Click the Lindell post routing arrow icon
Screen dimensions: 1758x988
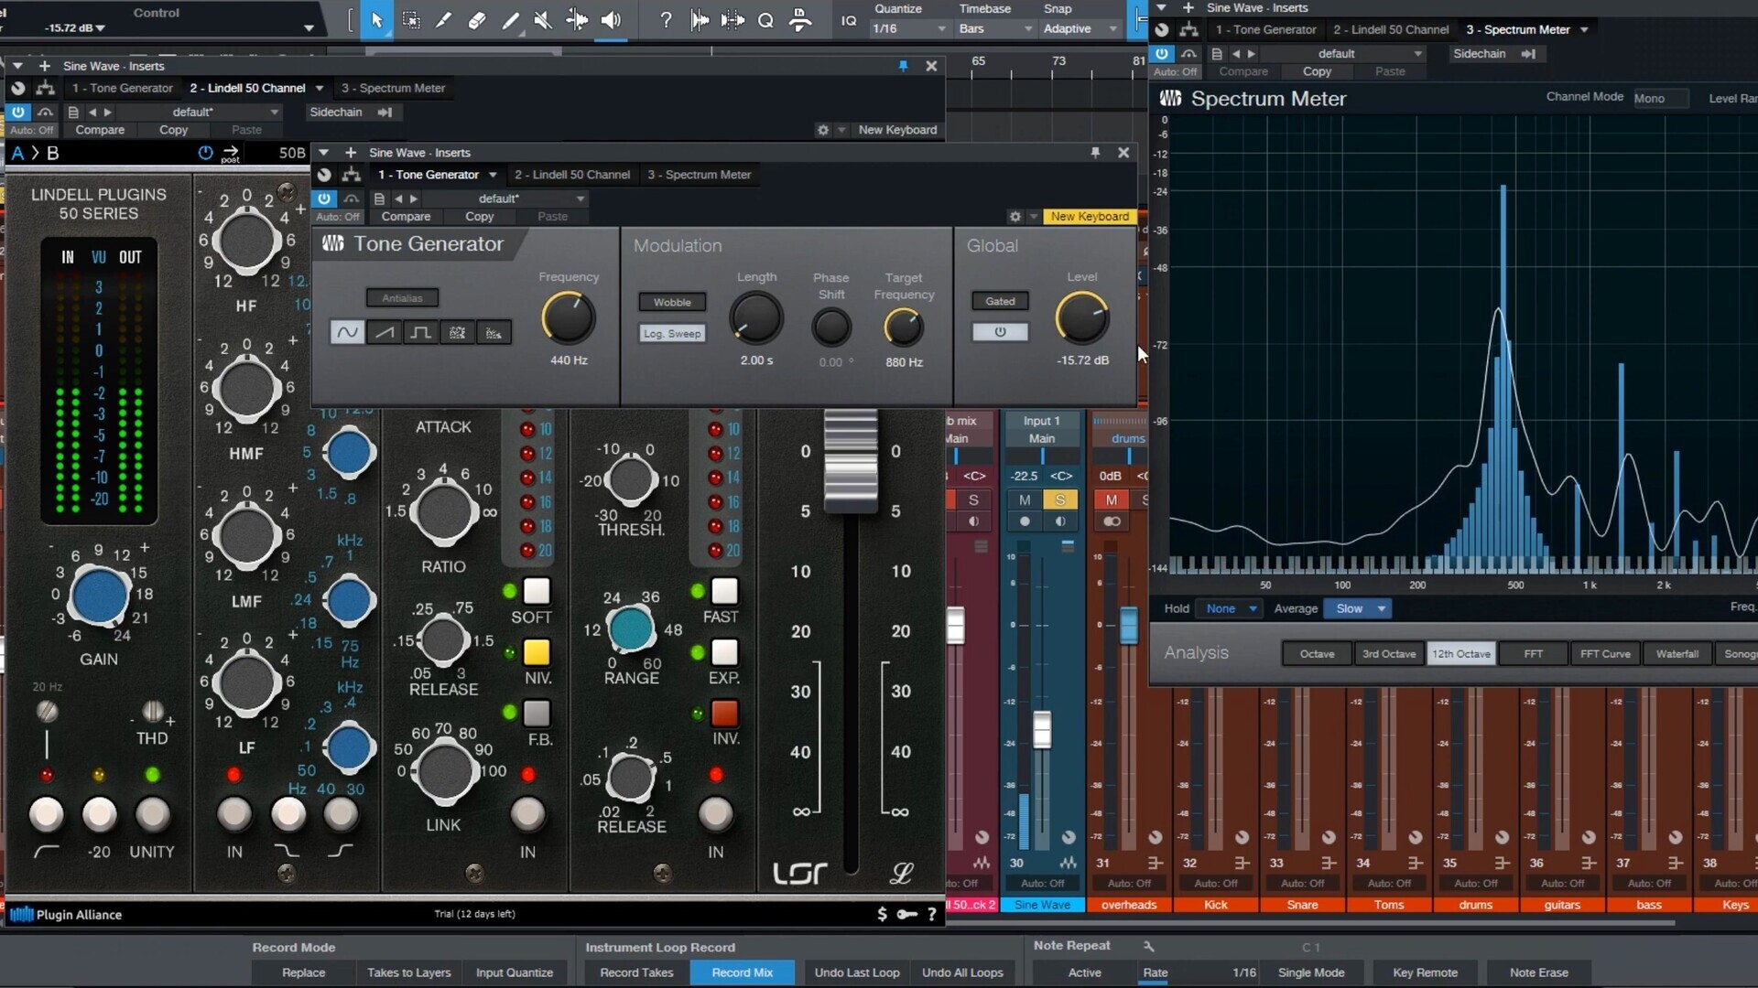pos(230,153)
